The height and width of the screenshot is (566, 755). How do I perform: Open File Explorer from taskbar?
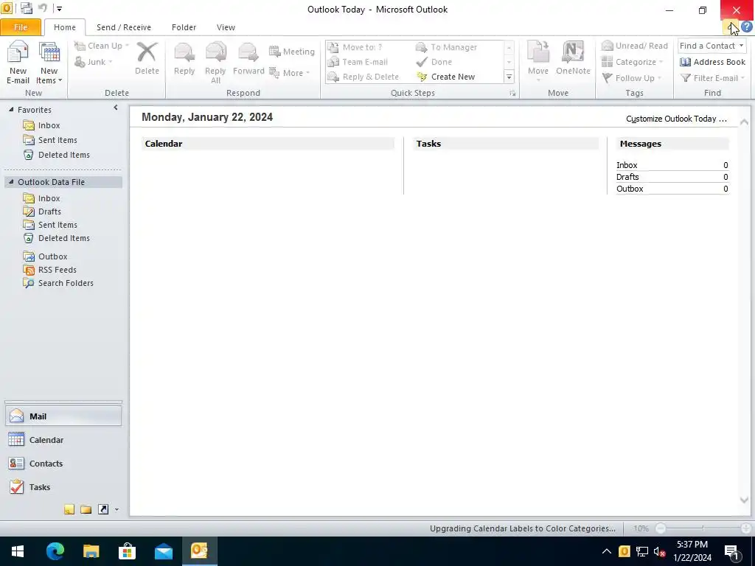[91, 551]
